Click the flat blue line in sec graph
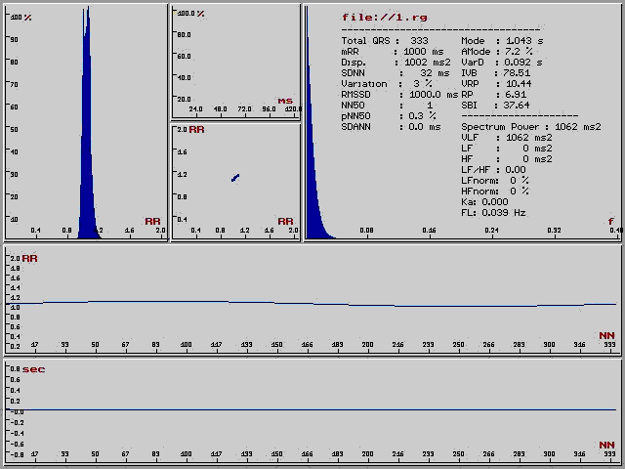The height and width of the screenshot is (469, 625). pyautogui.click(x=312, y=409)
